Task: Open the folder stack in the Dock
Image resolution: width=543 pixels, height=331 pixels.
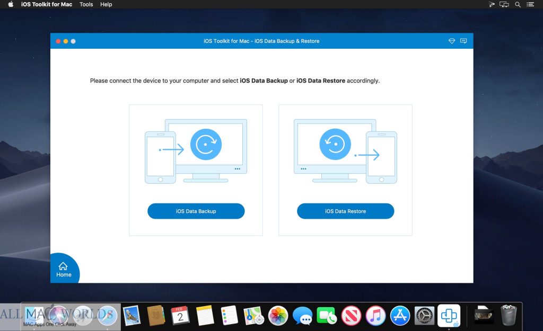Action: pyautogui.click(x=484, y=316)
